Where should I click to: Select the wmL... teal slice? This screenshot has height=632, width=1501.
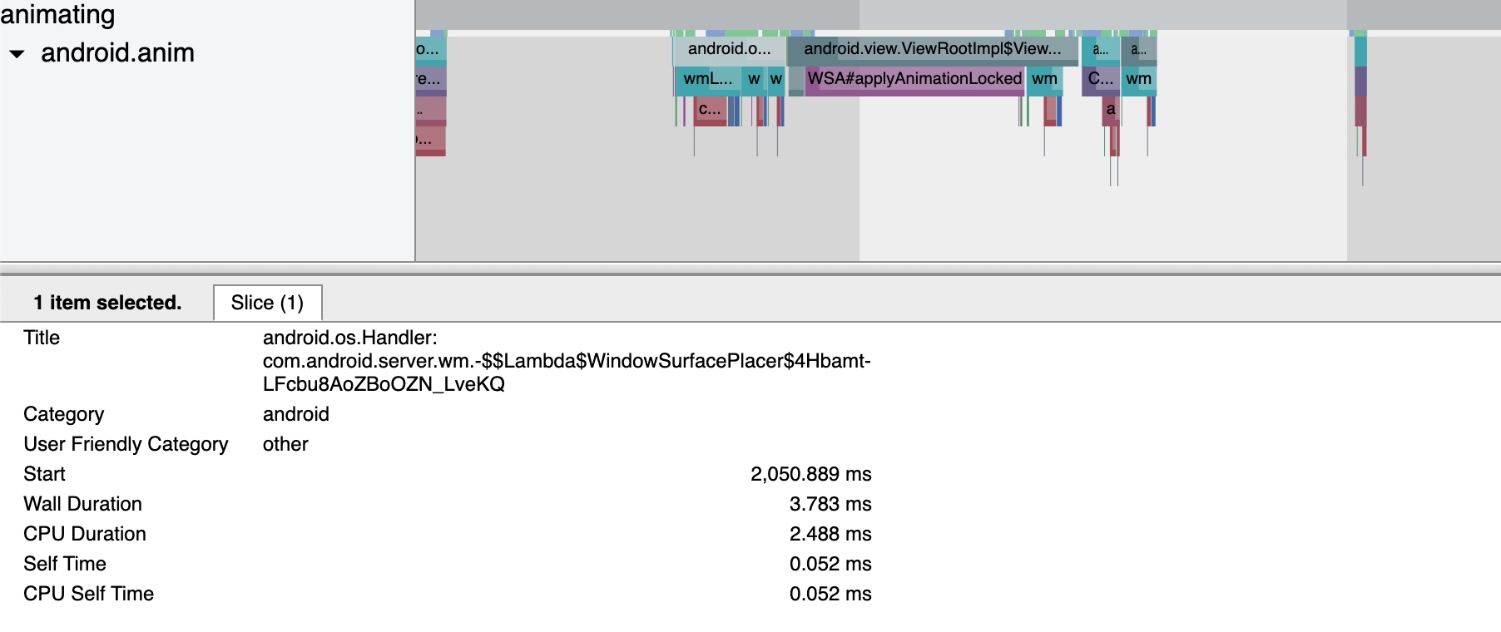(x=707, y=79)
